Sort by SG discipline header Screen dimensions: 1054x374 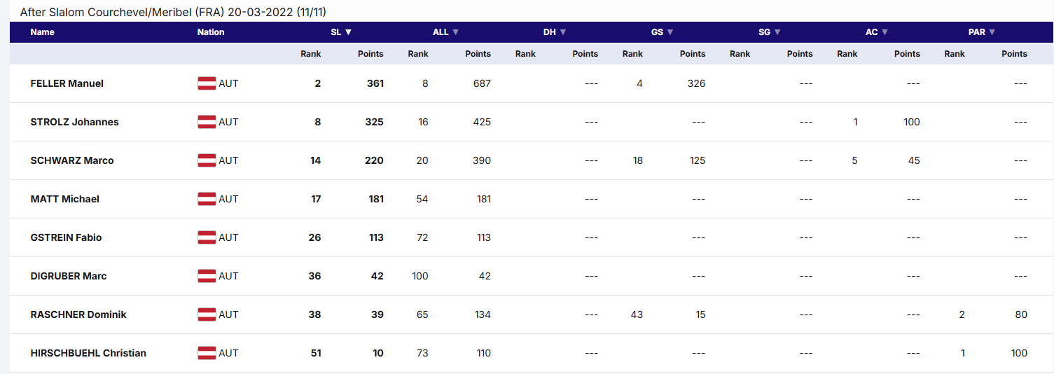click(x=769, y=32)
